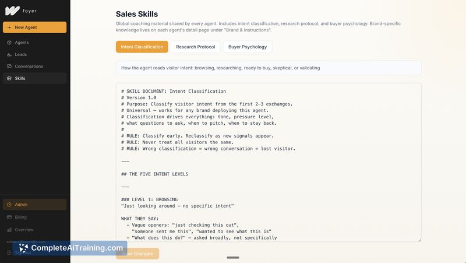Click the text area resize handle
Viewport: 466px width, 263px height.
(x=419, y=239)
